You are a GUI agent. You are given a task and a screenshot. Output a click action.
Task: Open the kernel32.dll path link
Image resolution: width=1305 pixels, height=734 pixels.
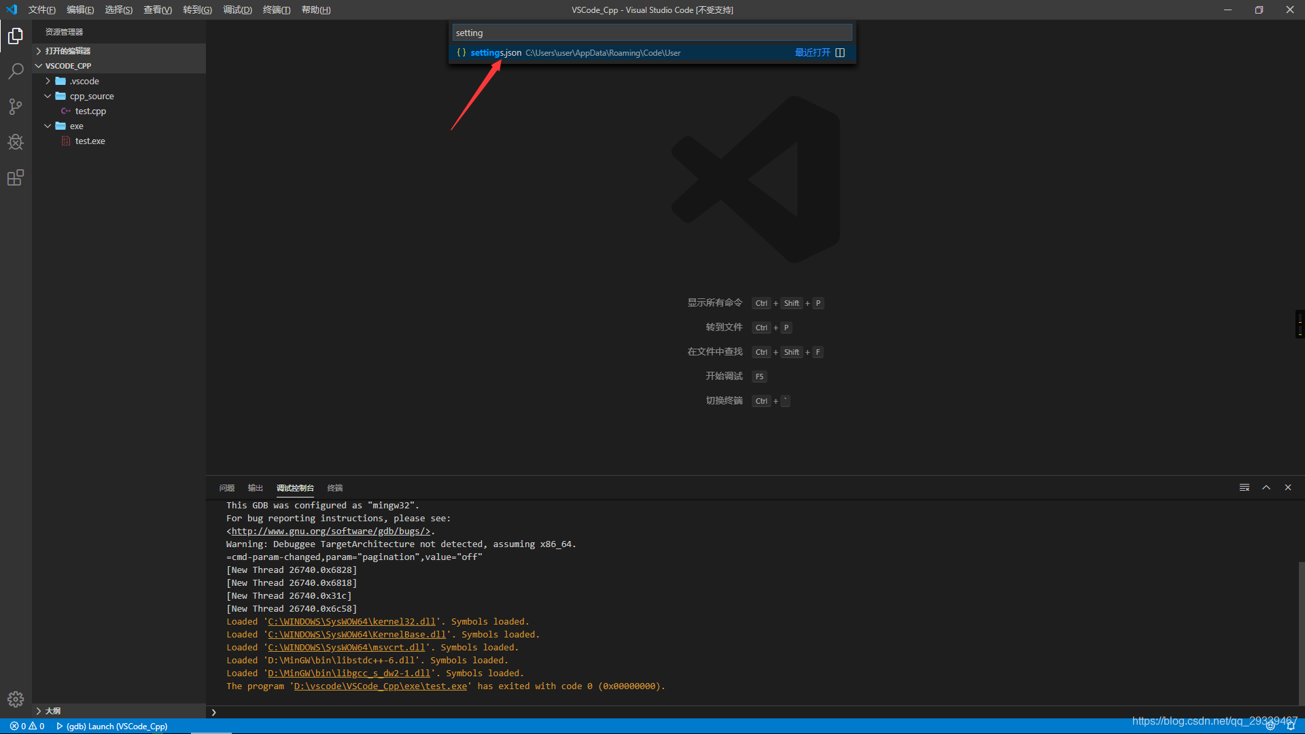(351, 622)
